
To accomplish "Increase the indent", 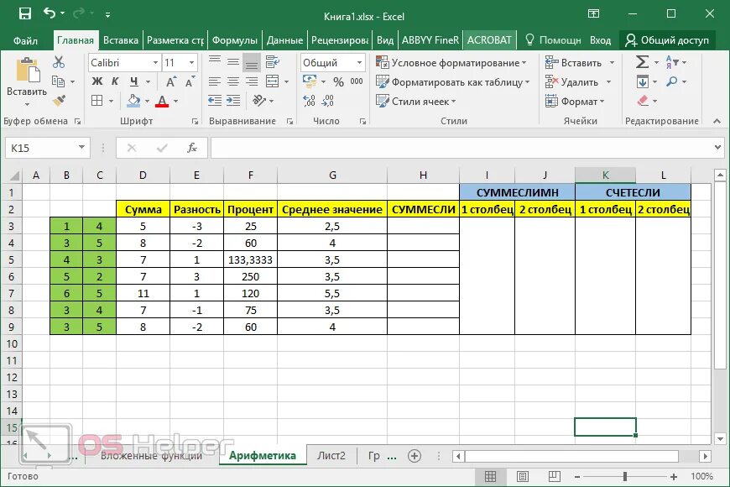I will (232, 101).
